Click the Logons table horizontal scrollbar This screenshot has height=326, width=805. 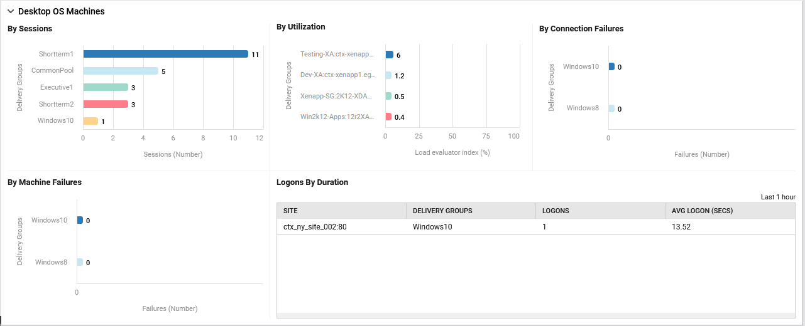pos(535,315)
